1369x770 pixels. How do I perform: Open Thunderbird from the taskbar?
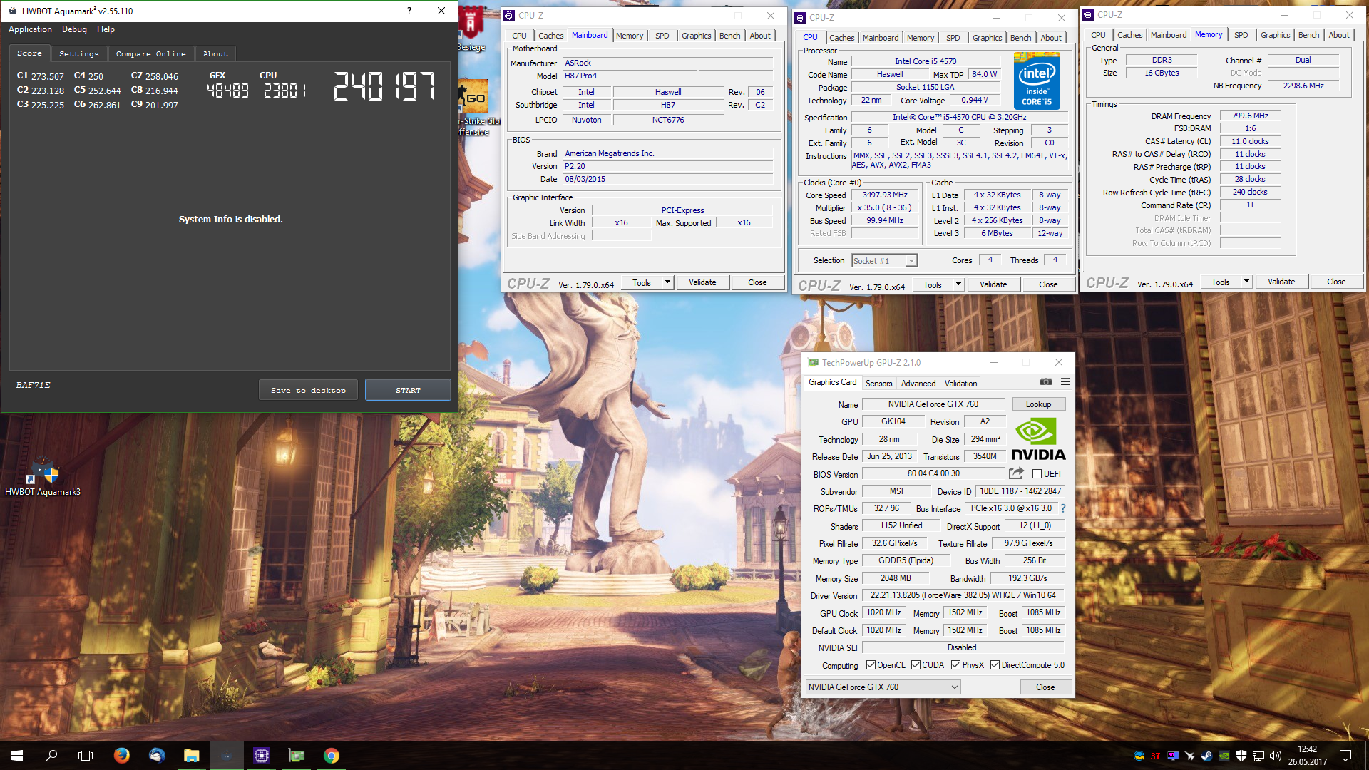(157, 756)
